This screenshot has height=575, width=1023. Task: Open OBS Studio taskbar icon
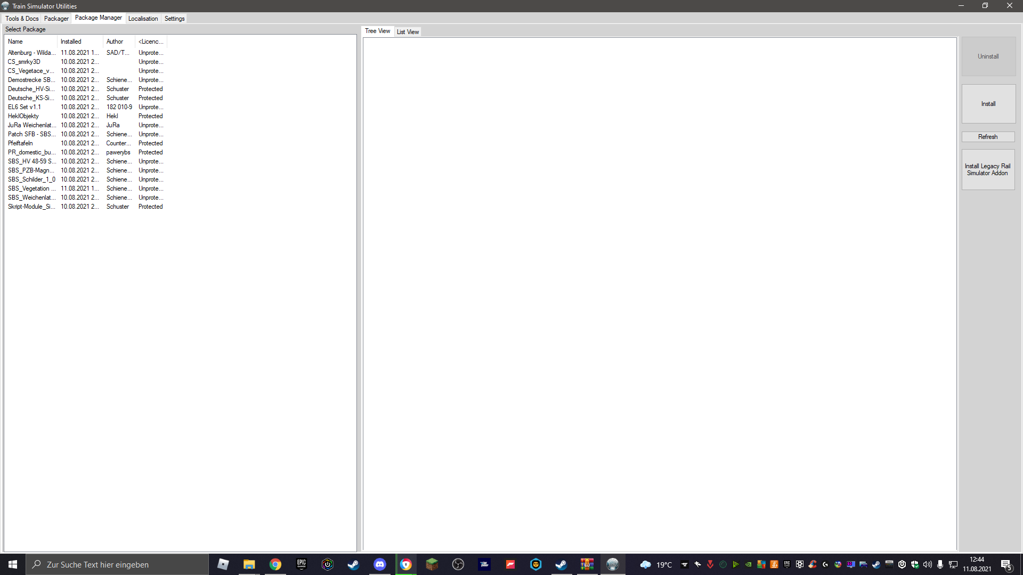click(x=458, y=564)
